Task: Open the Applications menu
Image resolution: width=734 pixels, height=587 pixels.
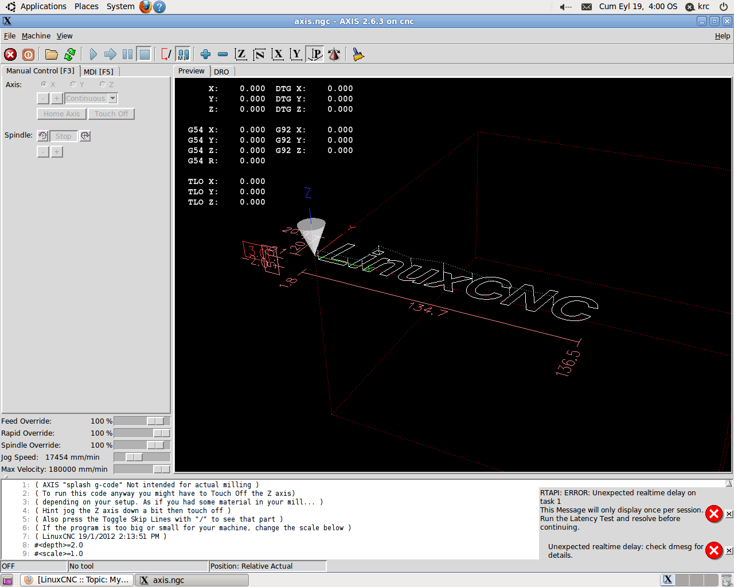Action: 43,6
